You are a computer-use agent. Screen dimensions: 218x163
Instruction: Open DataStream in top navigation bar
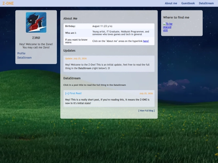tap(206, 3)
